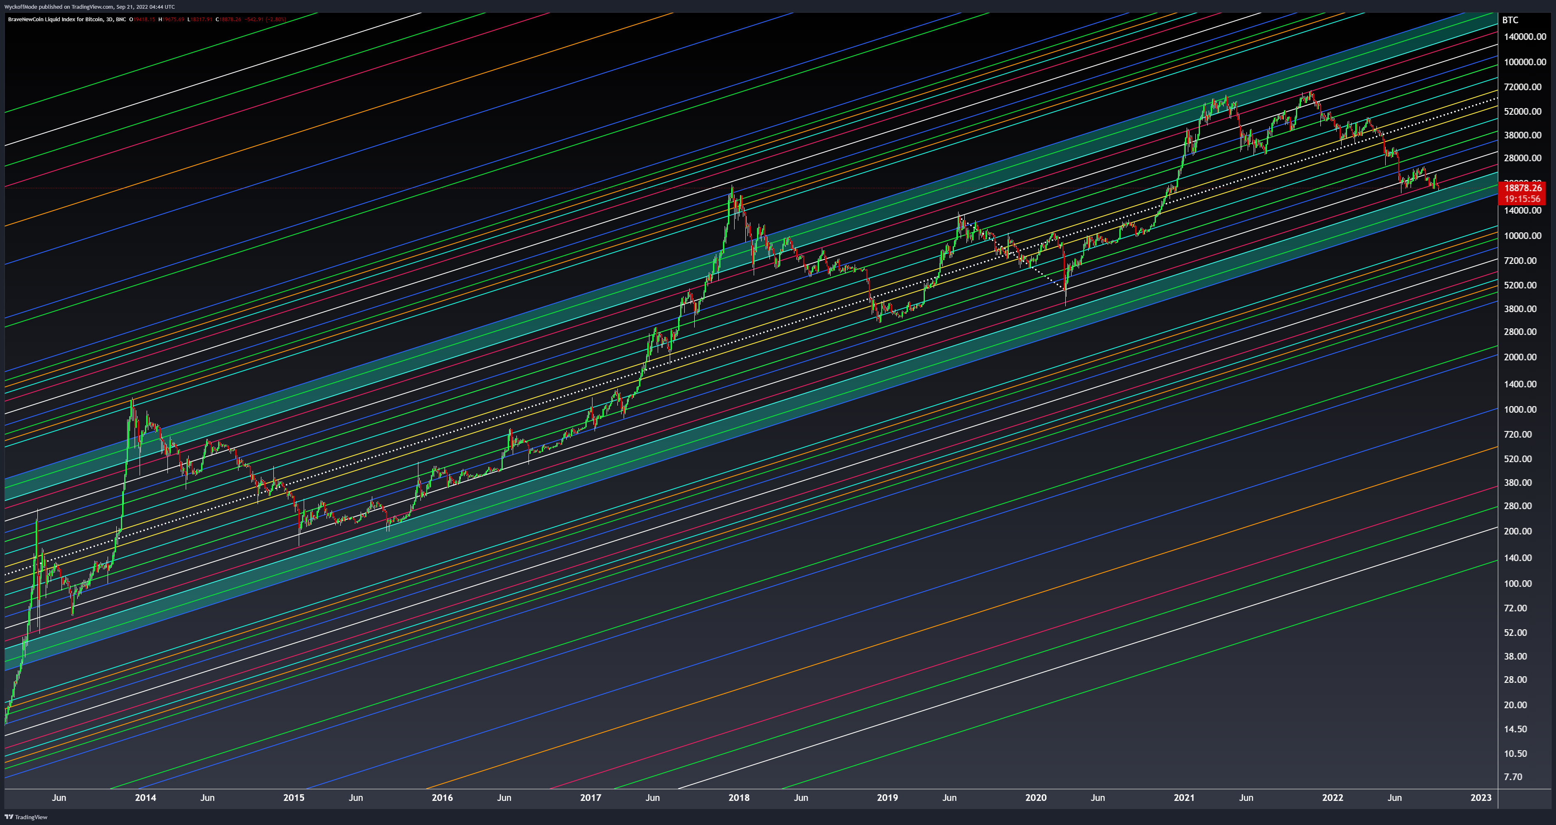Click the 38.00 price axis label
The image size is (1556, 825).
point(1516,656)
